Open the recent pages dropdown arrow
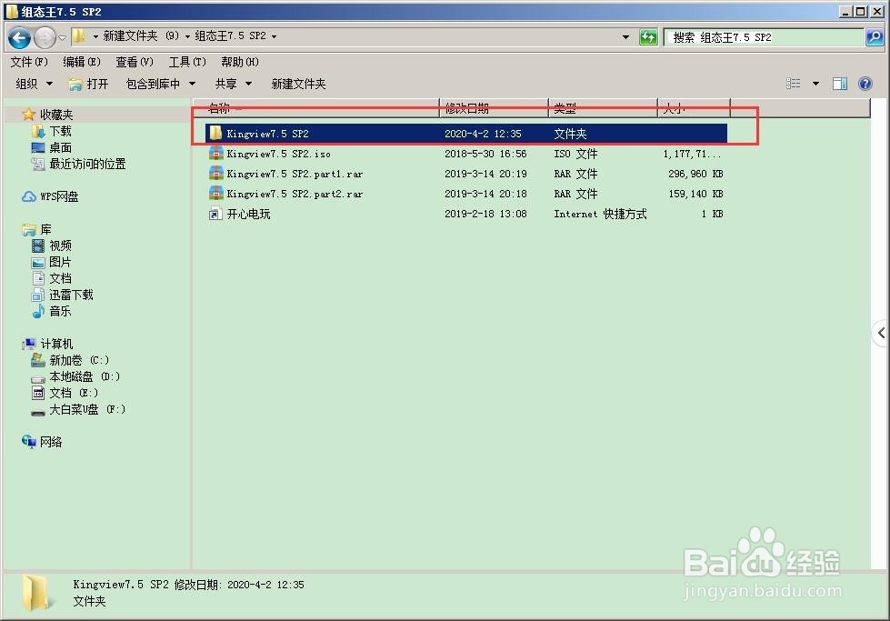This screenshot has width=890, height=621. (63, 38)
